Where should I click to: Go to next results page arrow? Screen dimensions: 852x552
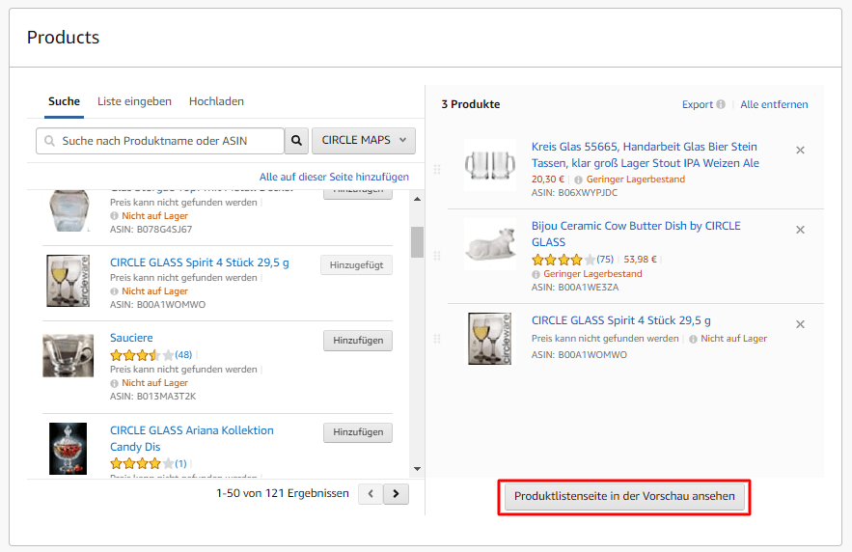tap(397, 494)
